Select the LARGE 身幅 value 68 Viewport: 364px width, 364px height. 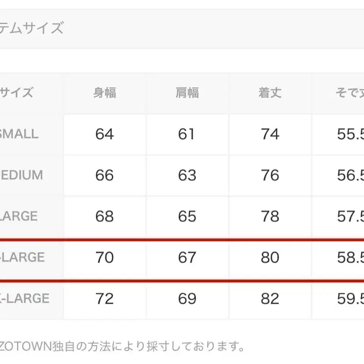click(x=105, y=216)
